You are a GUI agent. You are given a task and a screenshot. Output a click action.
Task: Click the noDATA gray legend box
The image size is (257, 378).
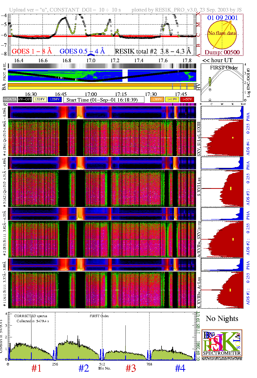[x=10, y=99]
